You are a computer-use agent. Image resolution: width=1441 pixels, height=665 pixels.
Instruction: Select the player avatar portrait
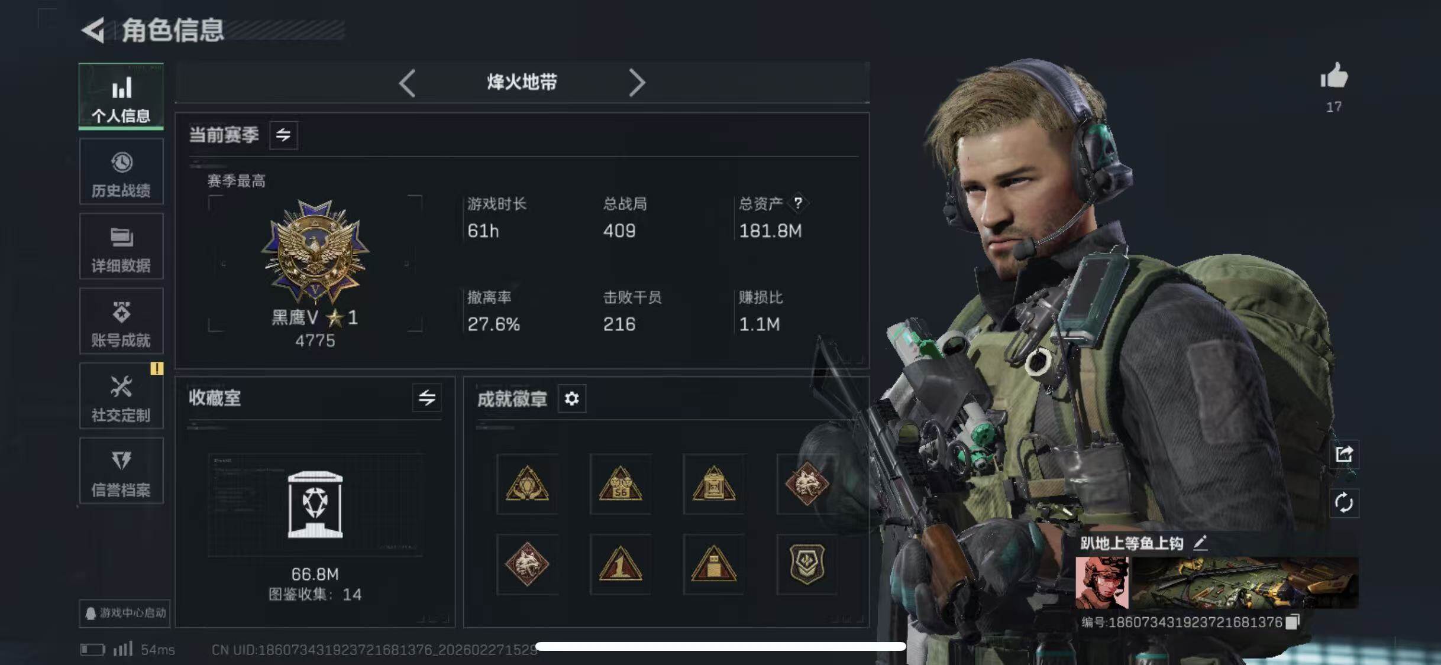pos(1101,583)
